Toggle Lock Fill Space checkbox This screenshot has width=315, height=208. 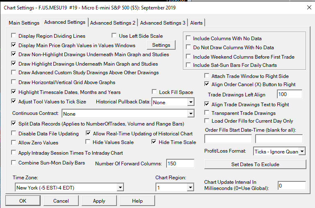(x=155, y=92)
